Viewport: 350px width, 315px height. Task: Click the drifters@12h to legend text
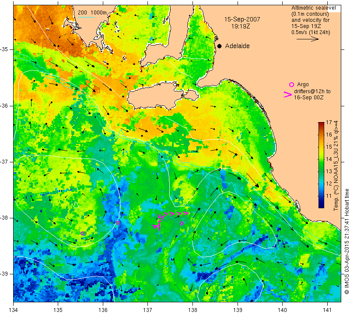click(x=312, y=91)
